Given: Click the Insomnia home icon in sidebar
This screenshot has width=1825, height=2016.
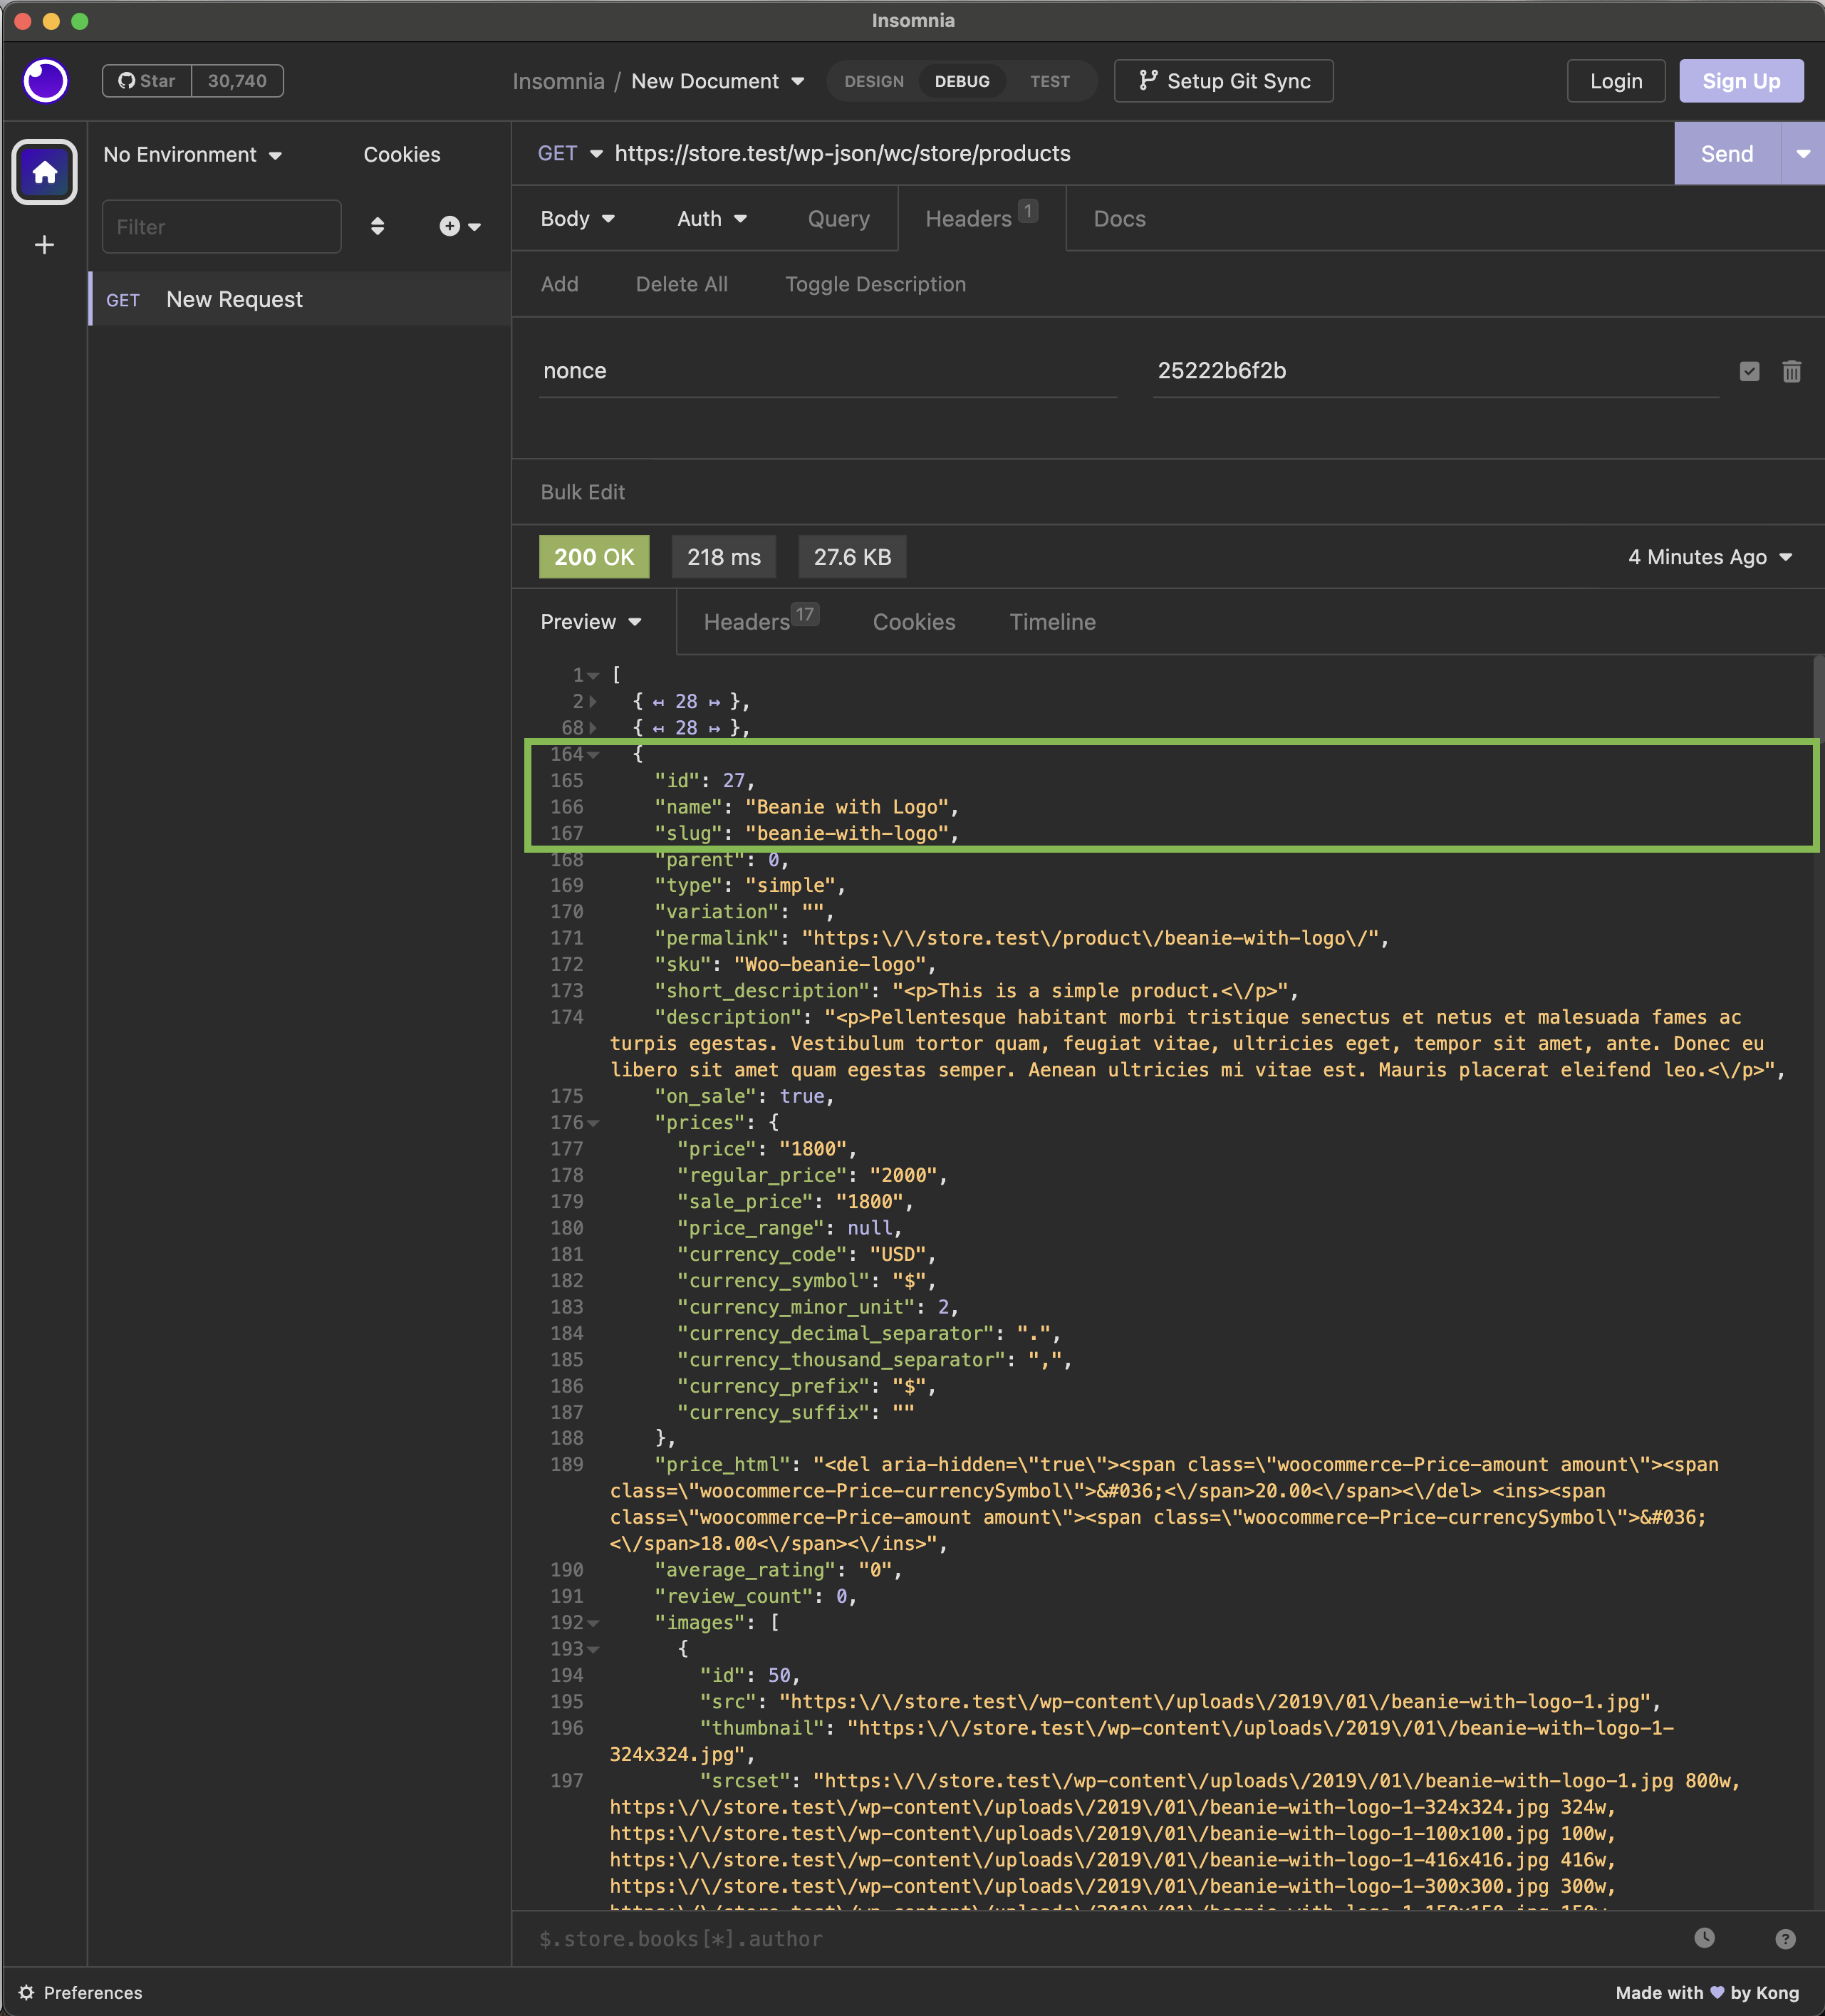Looking at the screenshot, I should click(x=44, y=172).
